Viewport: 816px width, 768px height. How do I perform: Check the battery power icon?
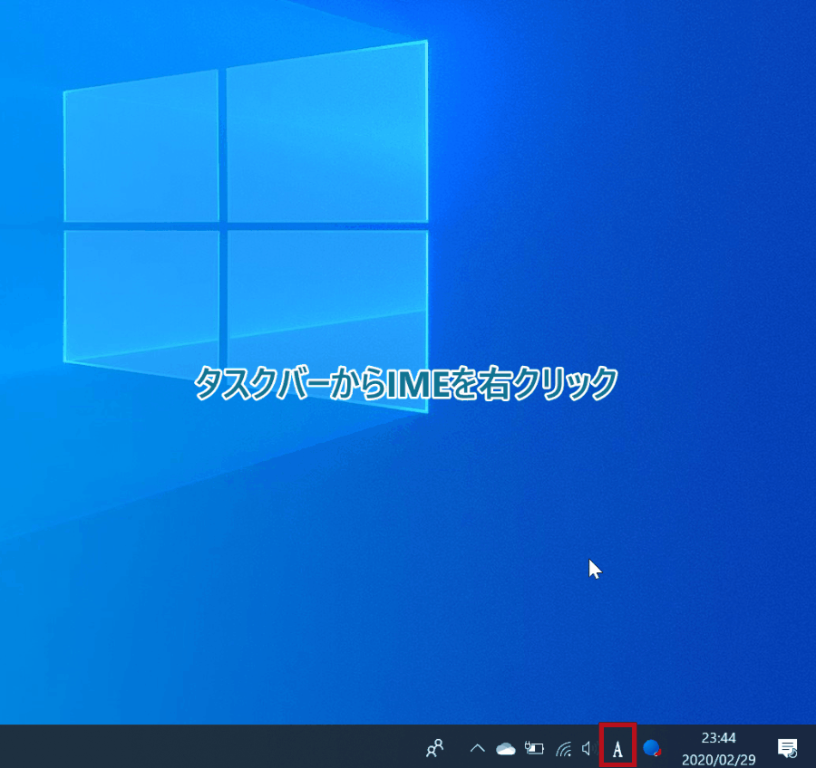[534, 748]
